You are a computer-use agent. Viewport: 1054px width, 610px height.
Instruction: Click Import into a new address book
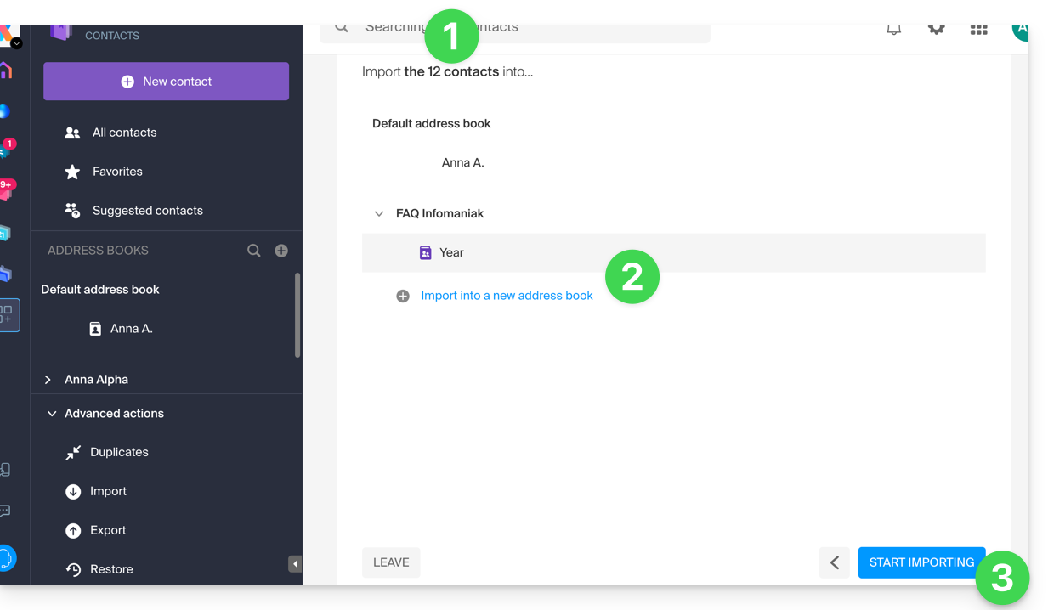click(507, 296)
